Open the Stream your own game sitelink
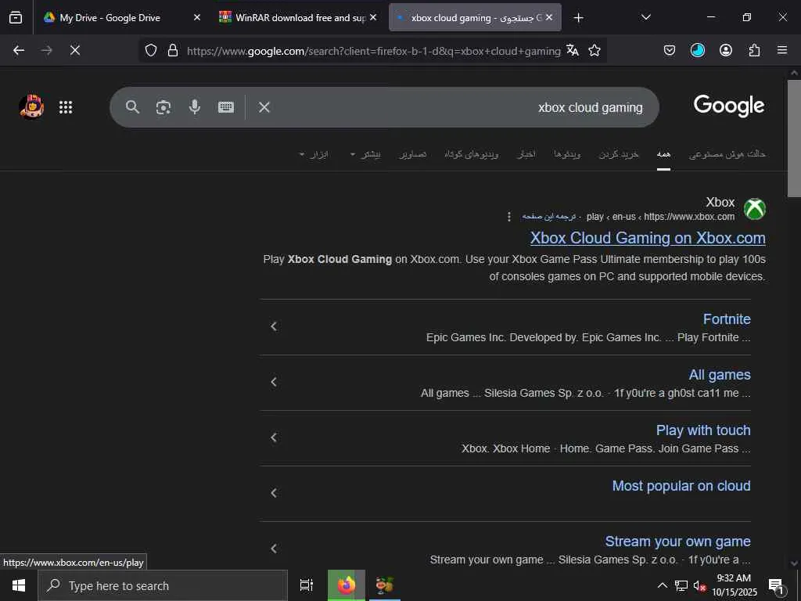 [x=677, y=542]
